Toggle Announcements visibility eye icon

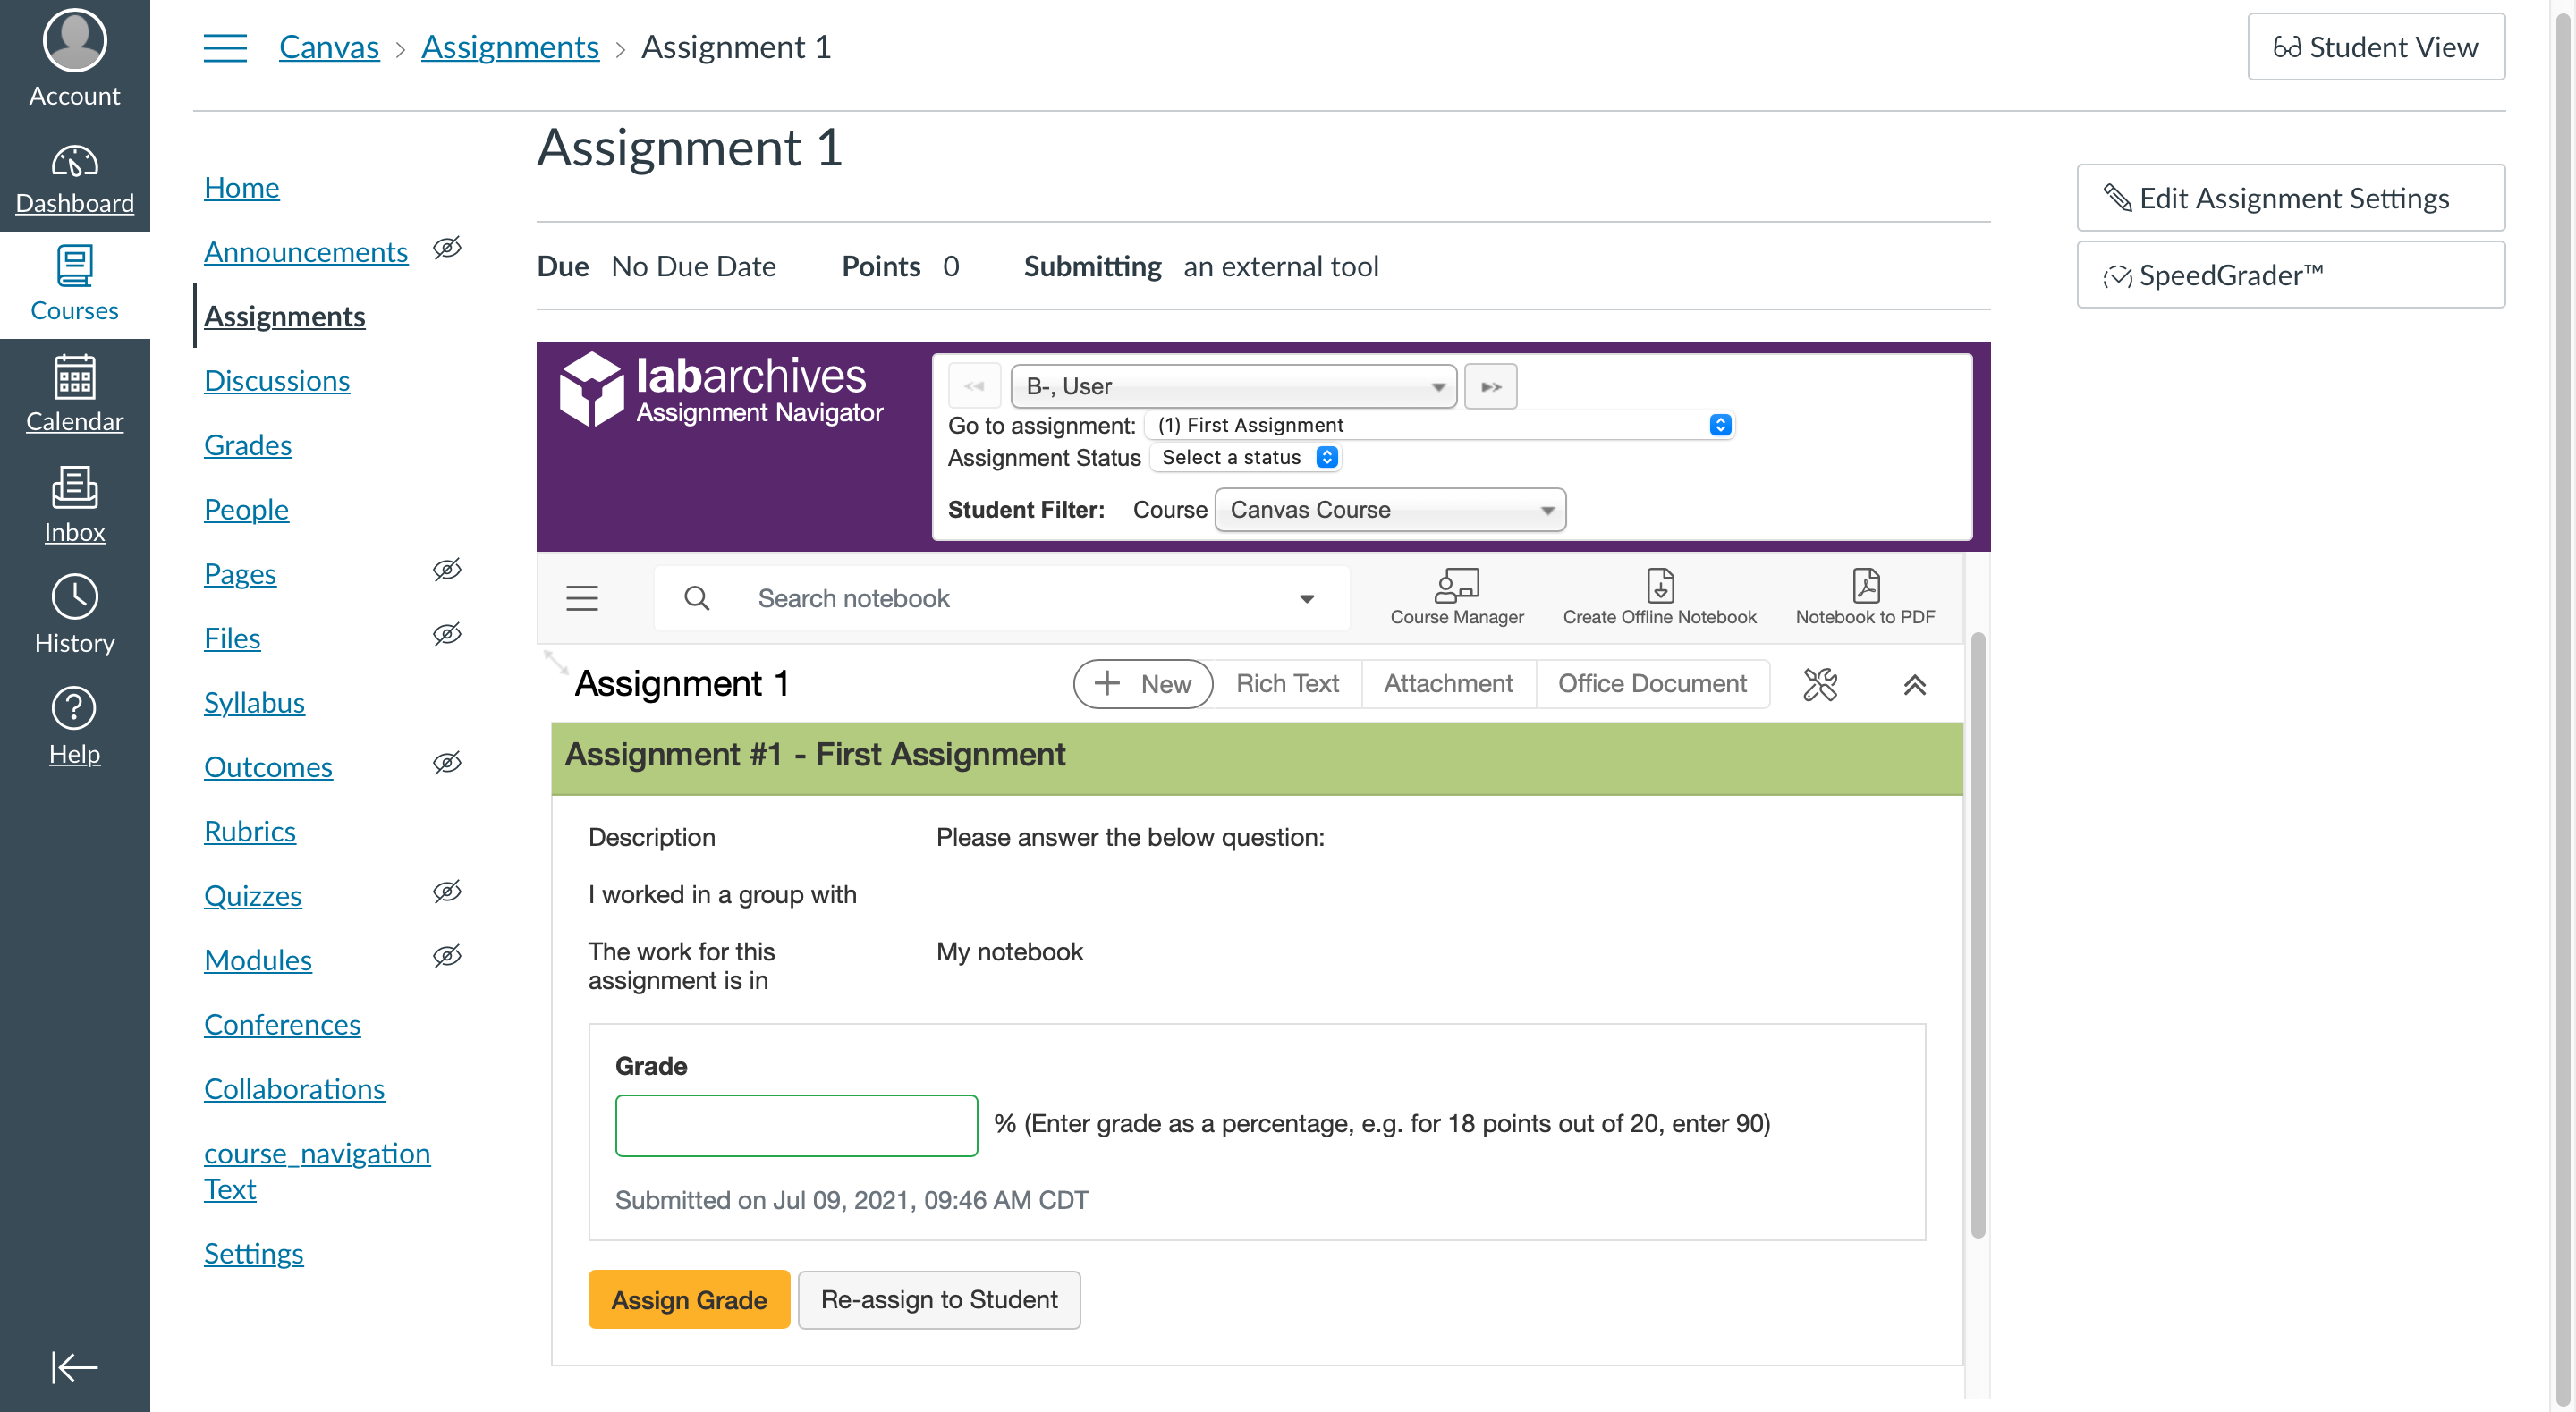point(447,248)
